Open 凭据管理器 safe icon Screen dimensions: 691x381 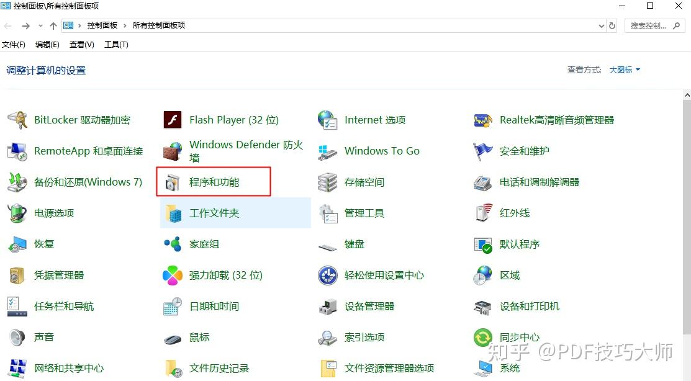click(18, 276)
